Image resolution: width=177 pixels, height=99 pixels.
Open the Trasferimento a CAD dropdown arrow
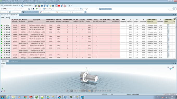(20, 6)
